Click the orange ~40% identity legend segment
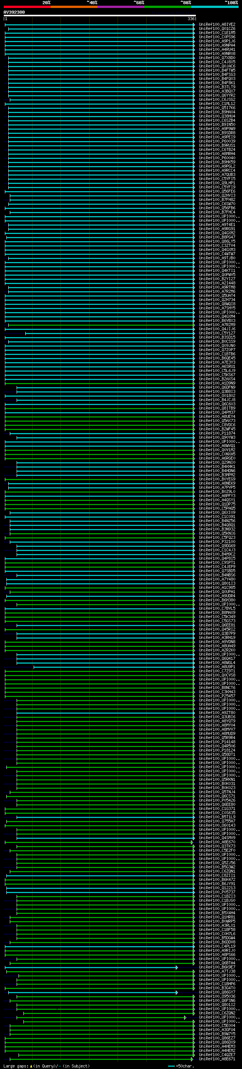 (x=74, y=7)
